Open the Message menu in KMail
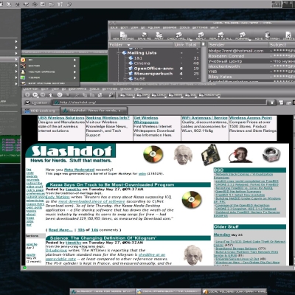This screenshot has height=295, width=295. 170,27
